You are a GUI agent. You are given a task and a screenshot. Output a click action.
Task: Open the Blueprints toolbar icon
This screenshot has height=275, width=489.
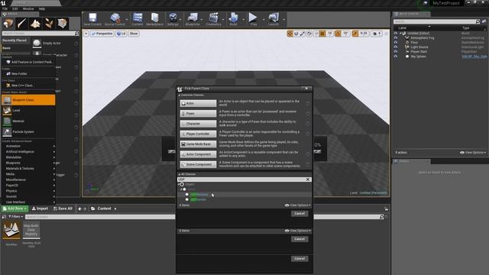[x=193, y=19]
